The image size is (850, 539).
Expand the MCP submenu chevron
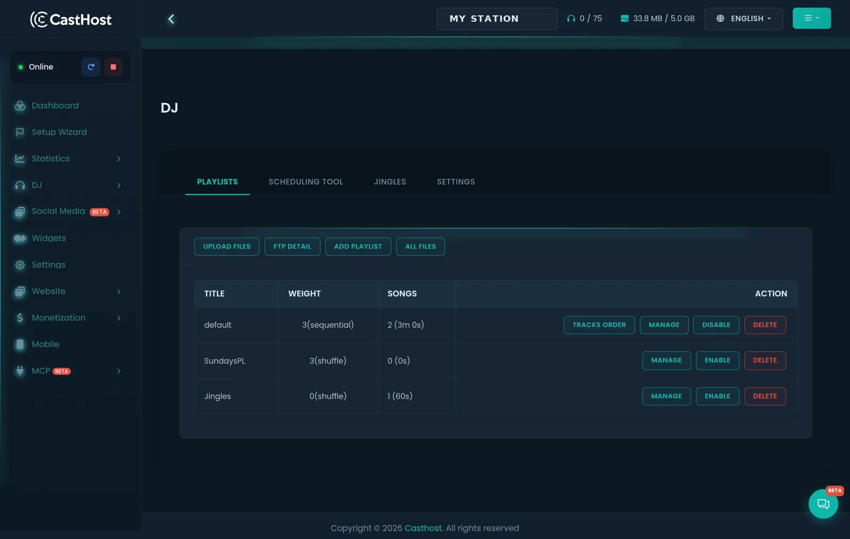pyautogui.click(x=119, y=371)
